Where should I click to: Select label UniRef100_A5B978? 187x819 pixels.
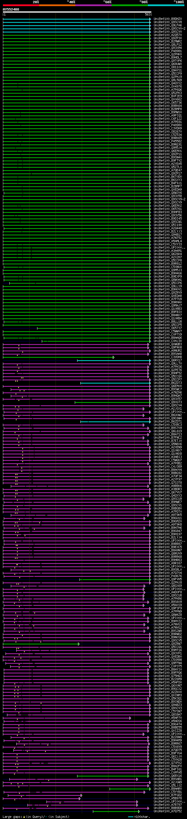point(168,798)
